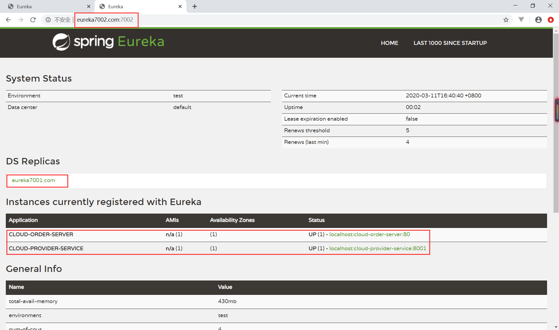Screen dimensions: 559x330
Task: Open the HOME navigation item
Action: 389,43
